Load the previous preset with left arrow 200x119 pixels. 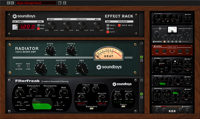(8, 3)
